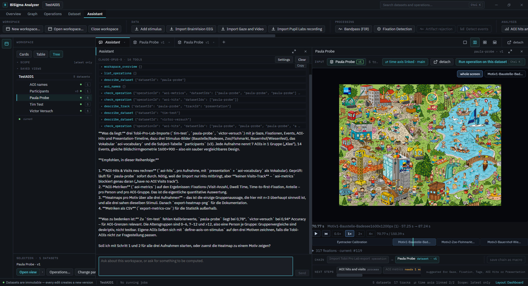Play the gaze recording
Image resolution: width=528 pixels, height=286 pixels.
click(x=316, y=234)
